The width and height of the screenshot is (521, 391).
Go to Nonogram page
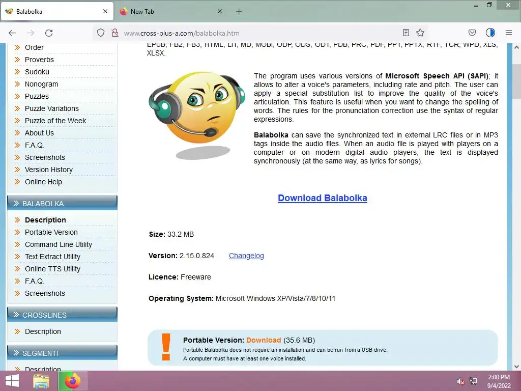41,84
